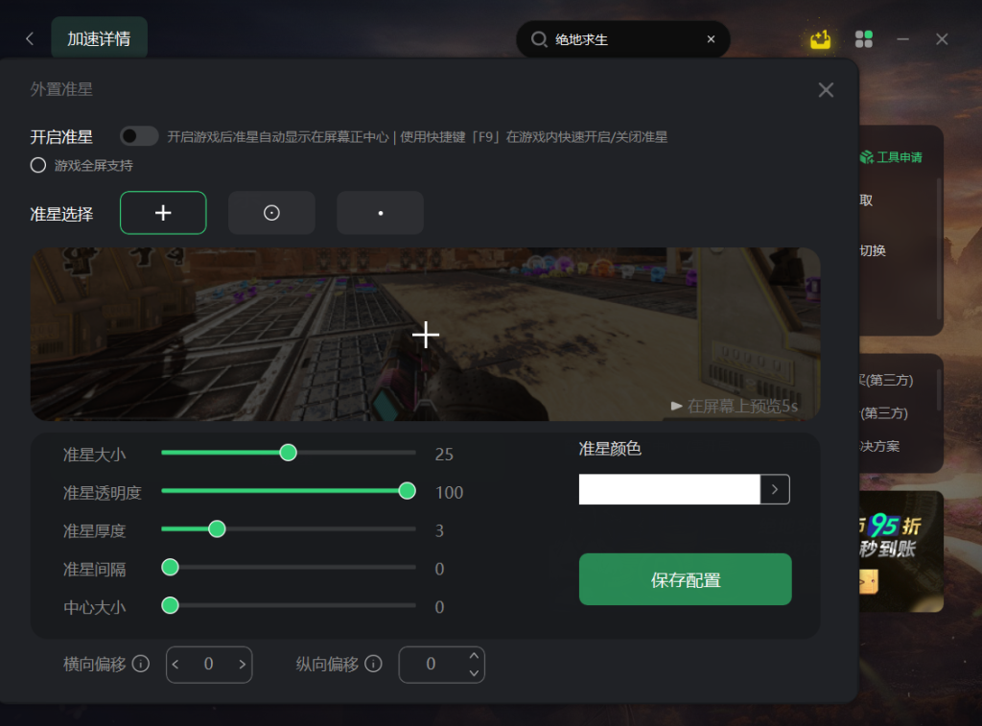982x726 pixels.
Task: Show 纵向偏移 info tooltip icon
Action: tap(373, 664)
